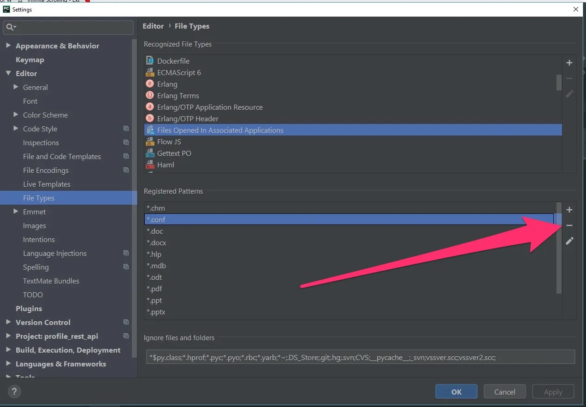Add a new recognized file type
The width and height of the screenshot is (586, 407).
(x=569, y=63)
